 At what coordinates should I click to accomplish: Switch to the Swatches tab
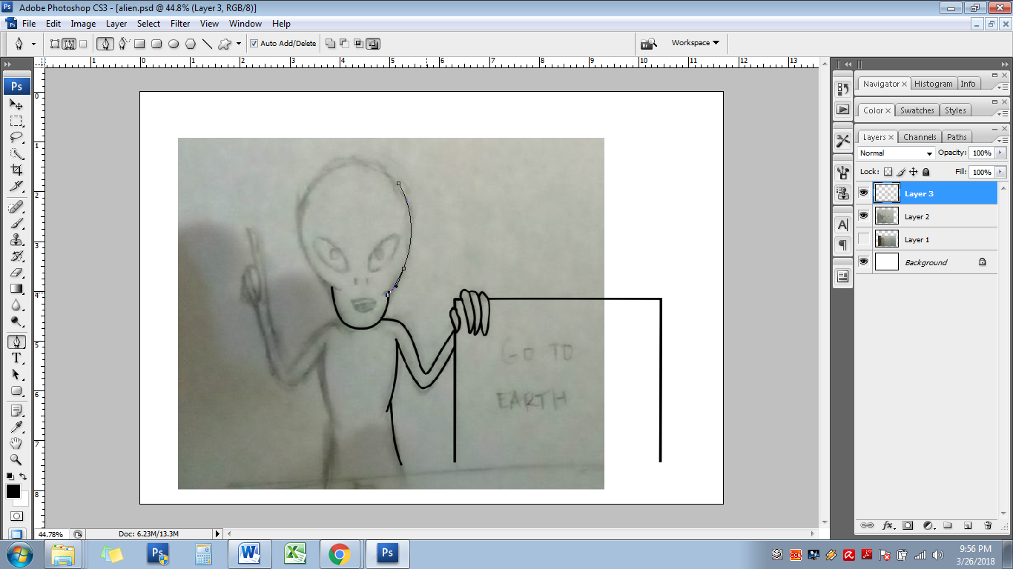(917, 110)
